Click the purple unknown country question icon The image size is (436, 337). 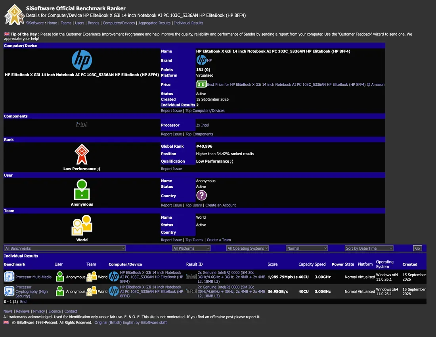coord(201,195)
